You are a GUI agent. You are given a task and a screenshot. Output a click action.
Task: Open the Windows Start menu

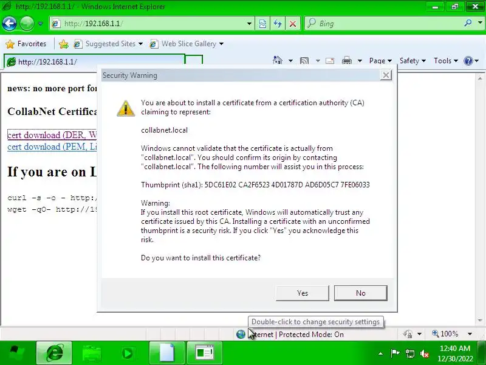pyautogui.click(x=16, y=353)
